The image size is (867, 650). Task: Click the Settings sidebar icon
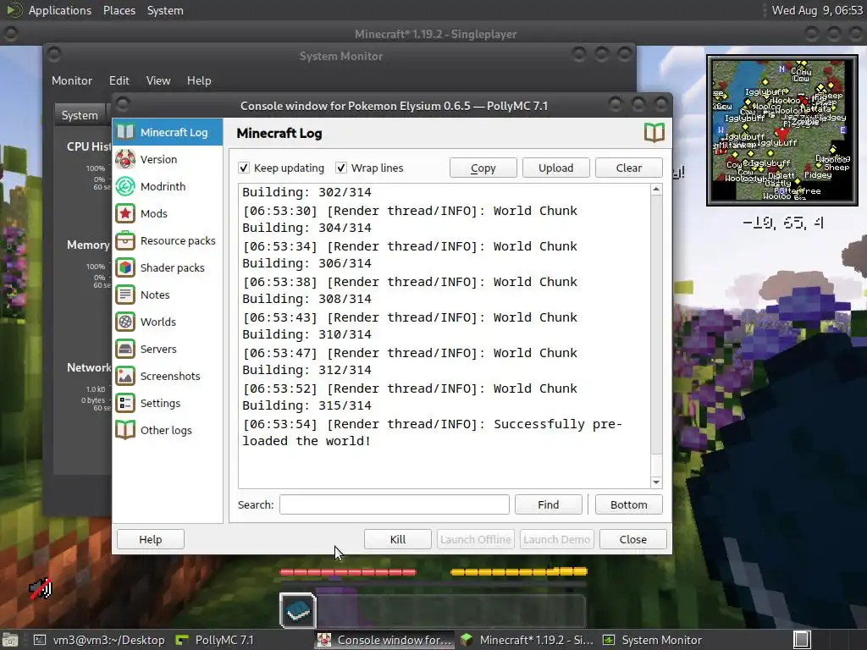(125, 403)
